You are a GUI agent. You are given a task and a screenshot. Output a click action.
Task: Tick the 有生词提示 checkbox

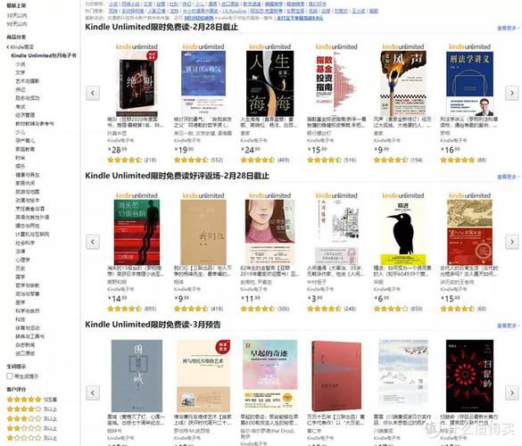[x=10, y=376]
